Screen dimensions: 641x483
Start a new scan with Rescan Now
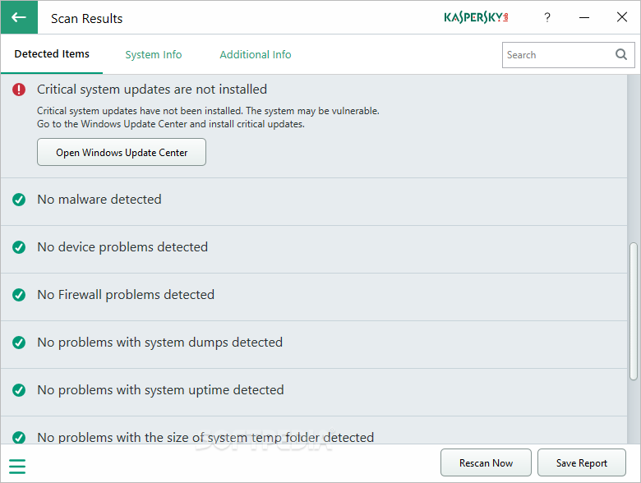(486, 462)
